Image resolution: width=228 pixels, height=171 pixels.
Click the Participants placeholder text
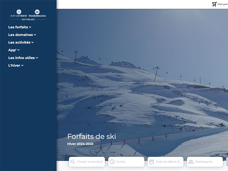[203, 162]
